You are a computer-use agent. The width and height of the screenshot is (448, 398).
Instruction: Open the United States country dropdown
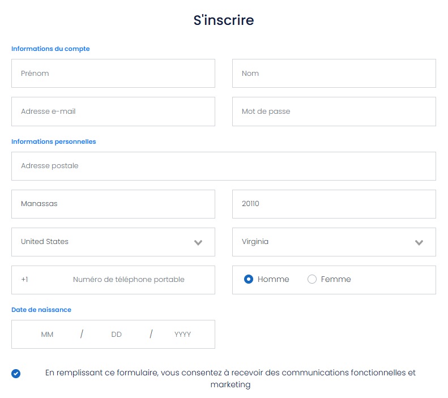(113, 242)
